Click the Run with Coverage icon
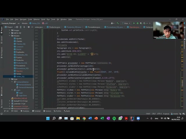This screenshot has height=139, width=186. point(141,23)
